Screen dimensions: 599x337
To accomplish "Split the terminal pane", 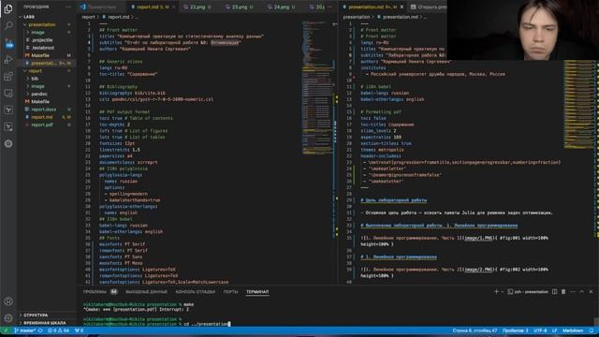I will [x=554, y=291].
